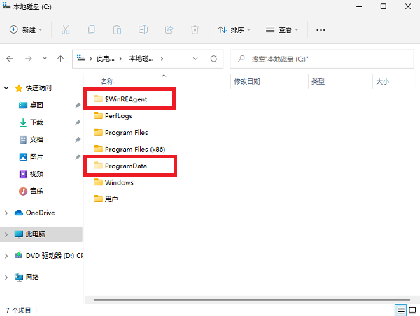Open the 查看 view dropdown
Screen dimensions: 420x316
[x=282, y=29]
